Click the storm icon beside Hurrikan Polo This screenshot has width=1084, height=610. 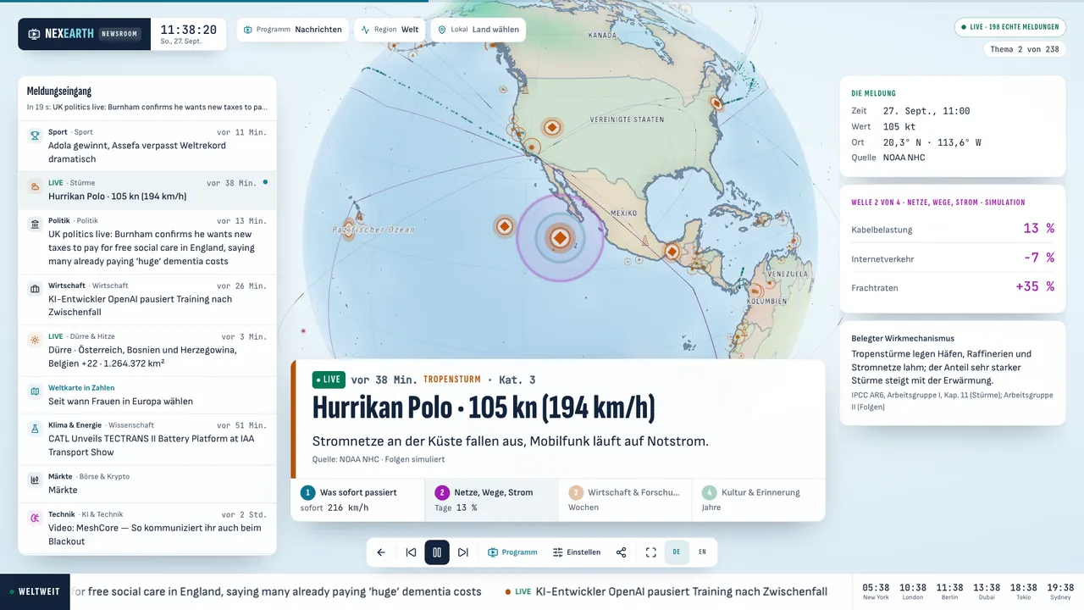point(35,186)
